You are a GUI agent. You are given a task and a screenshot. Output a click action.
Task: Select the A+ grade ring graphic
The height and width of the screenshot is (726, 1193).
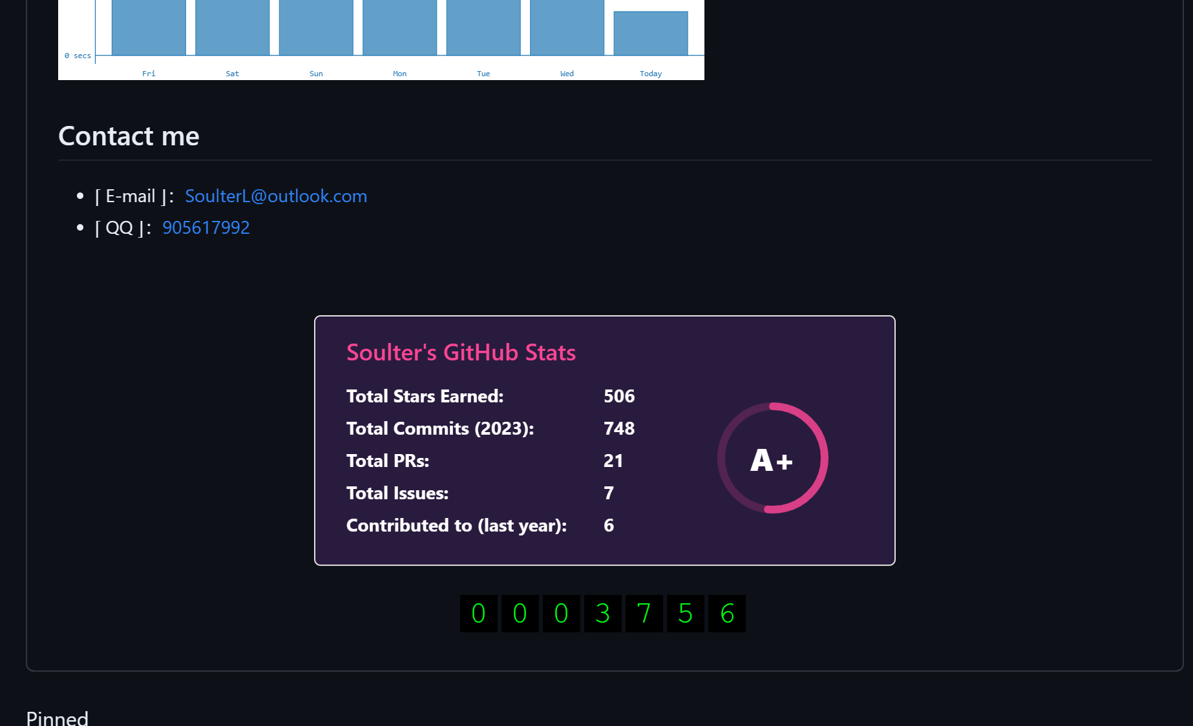[x=772, y=459]
